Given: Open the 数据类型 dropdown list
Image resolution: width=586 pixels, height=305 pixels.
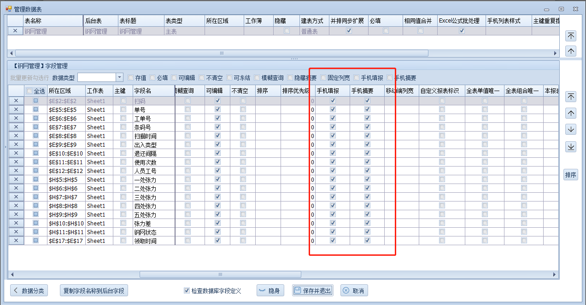Looking at the screenshot, I should coord(119,77).
